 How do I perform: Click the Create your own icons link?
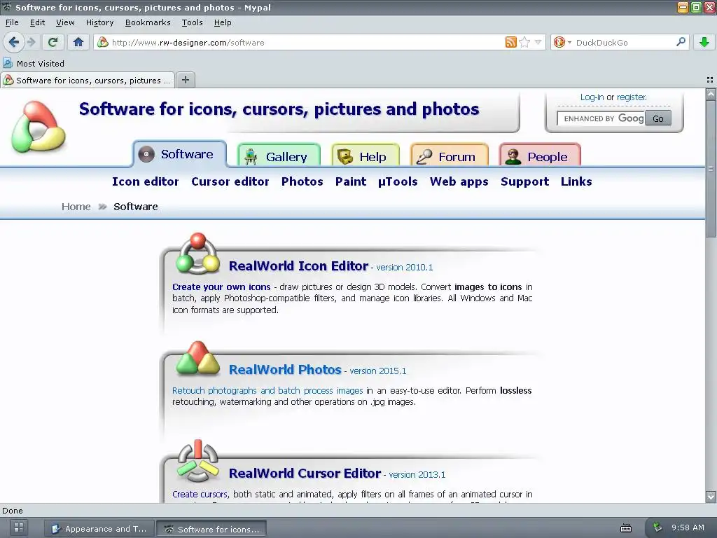pyautogui.click(x=221, y=287)
